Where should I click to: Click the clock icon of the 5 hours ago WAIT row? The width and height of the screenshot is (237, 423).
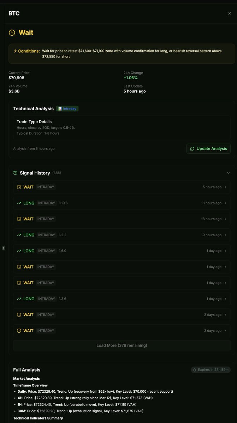pyautogui.click(x=19, y=187)
